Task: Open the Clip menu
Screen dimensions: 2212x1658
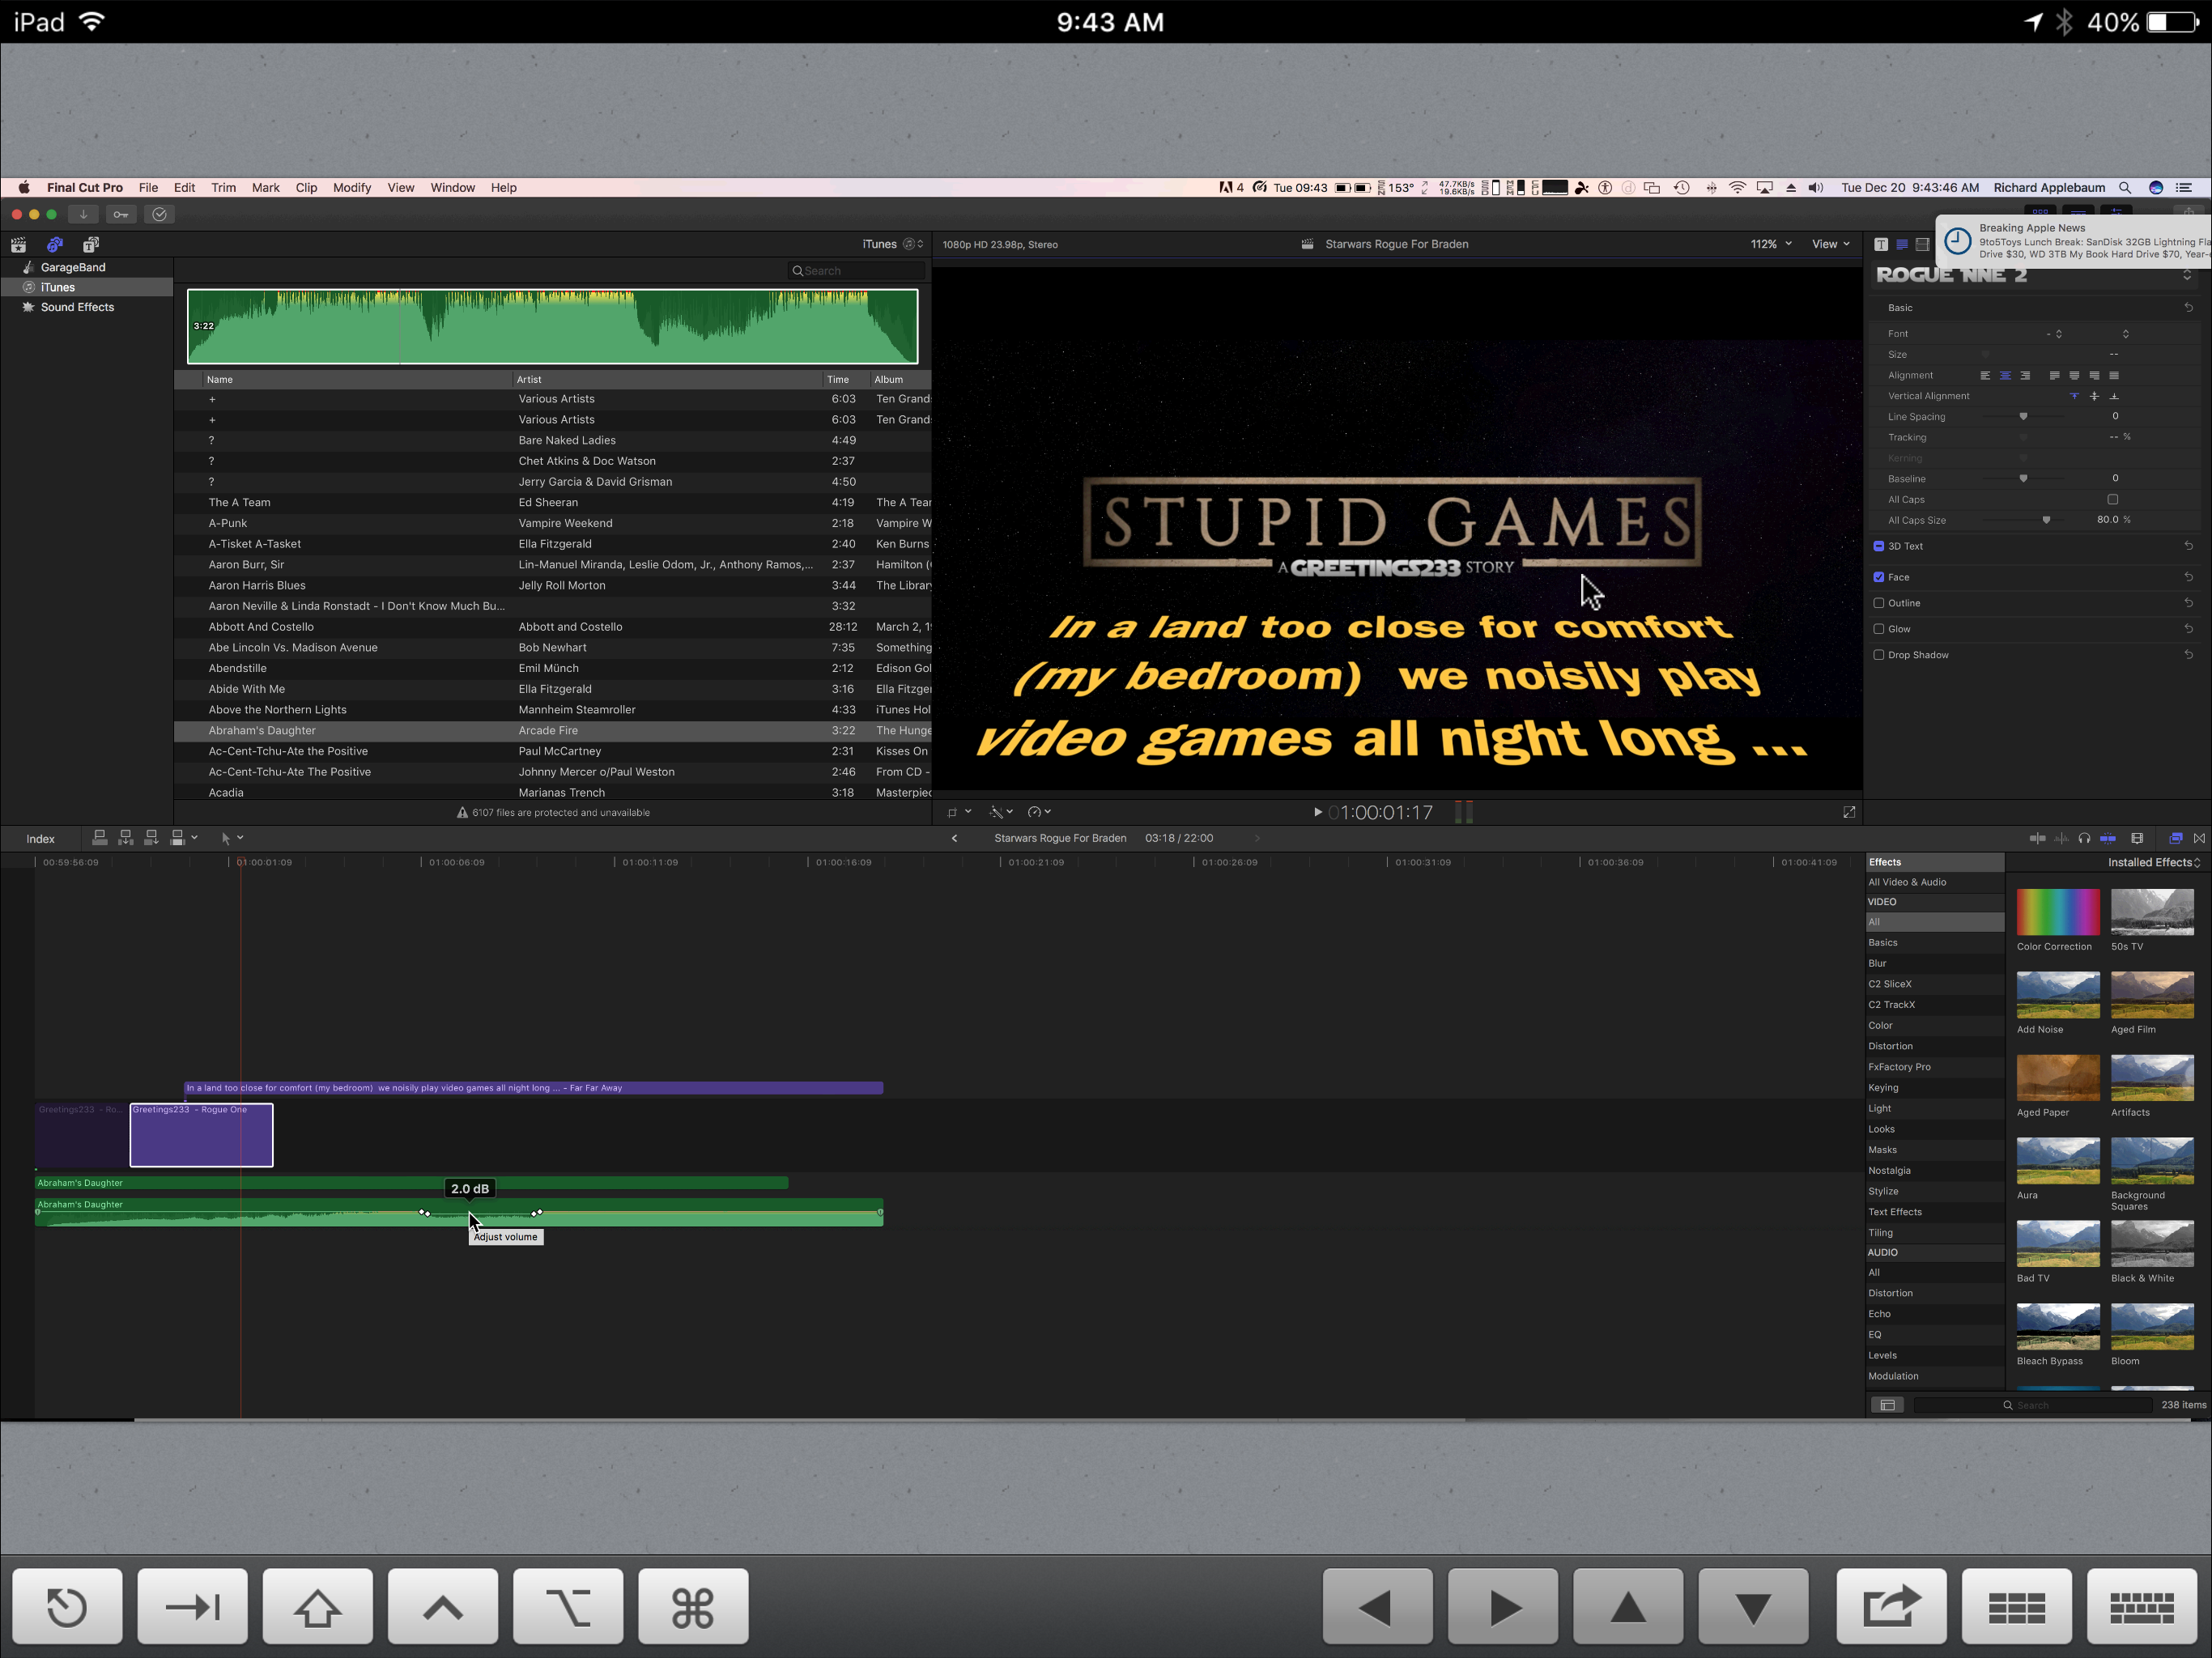Action: (x=306, y=187)
